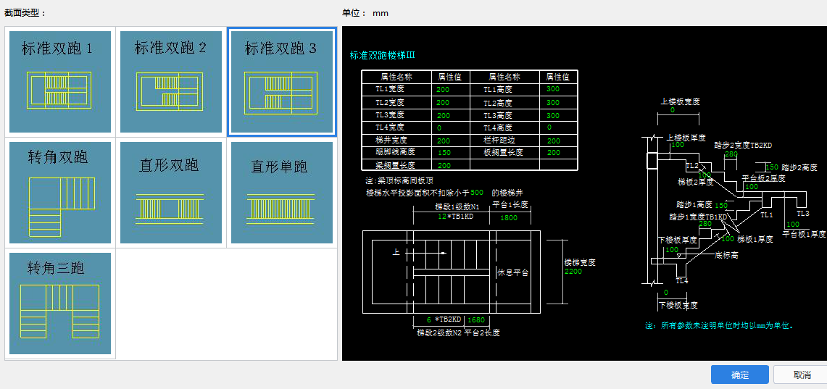Edit the TL2高度 value 300
This screenshot has width=827, height=389.
[553, 102]
